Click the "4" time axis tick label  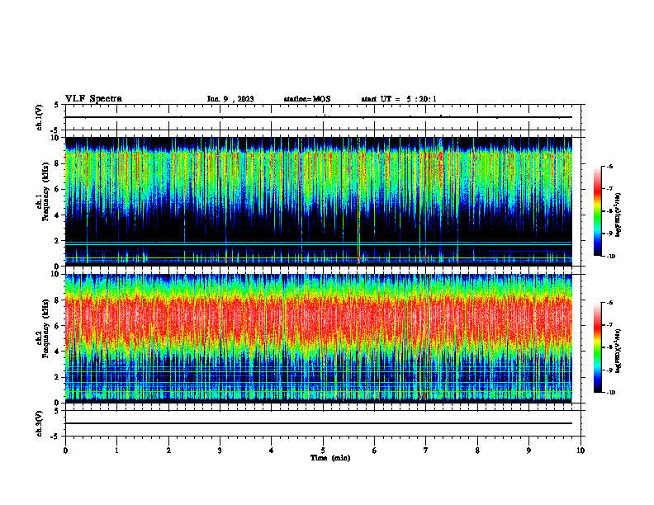(272, 451)
